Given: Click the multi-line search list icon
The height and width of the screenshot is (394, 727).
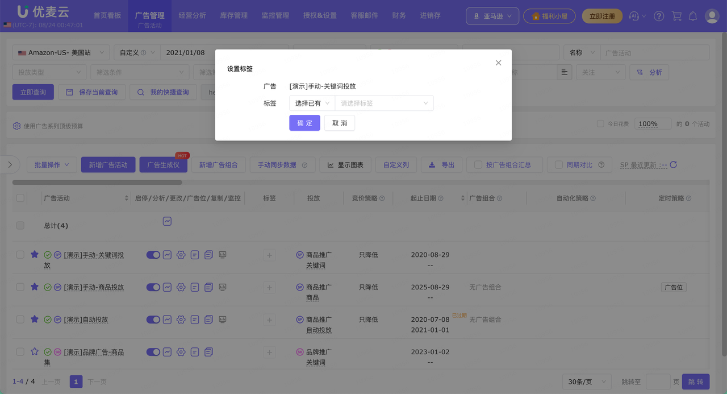Looking at the screenshot, I should point(564,73).
